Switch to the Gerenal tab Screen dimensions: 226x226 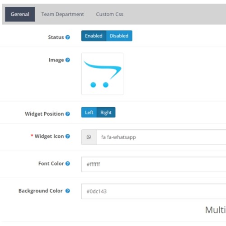(20, 14)
